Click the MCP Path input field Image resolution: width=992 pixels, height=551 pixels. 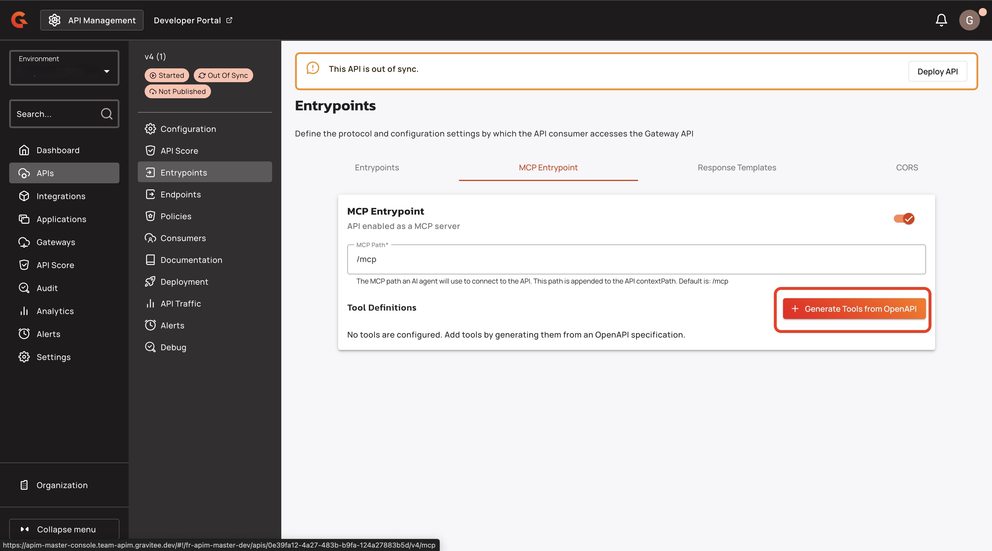coord(636,259)
